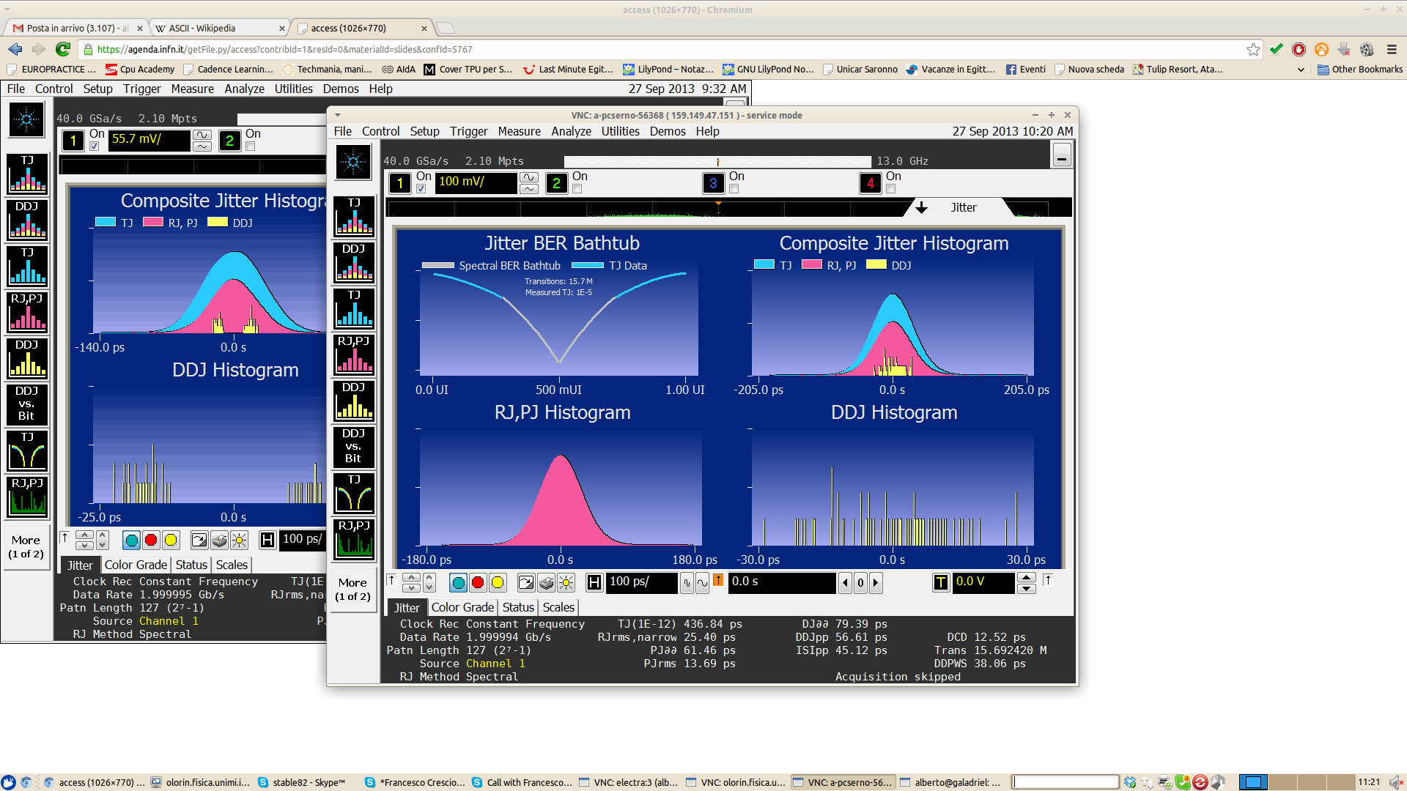The image size is (1407, 791).
Task: Open TJ histogram icon in VNC window
Action: tap(354, 216)
